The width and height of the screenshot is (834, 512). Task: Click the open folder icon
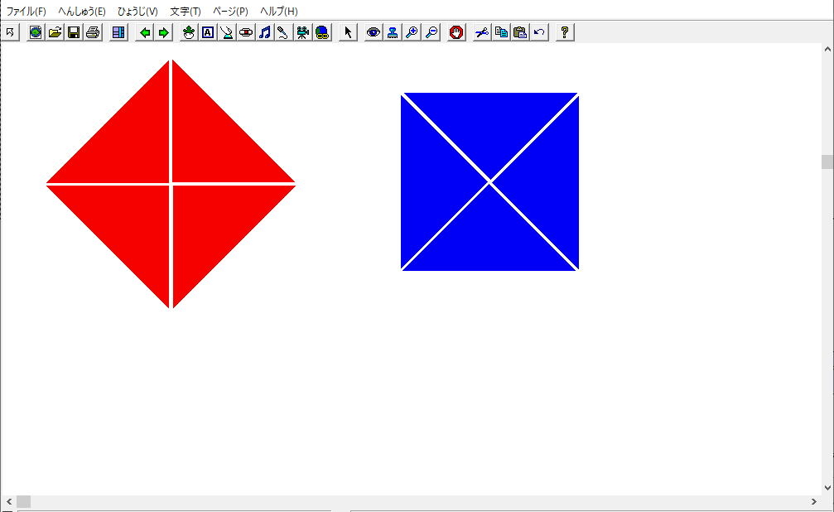(55, 32)
